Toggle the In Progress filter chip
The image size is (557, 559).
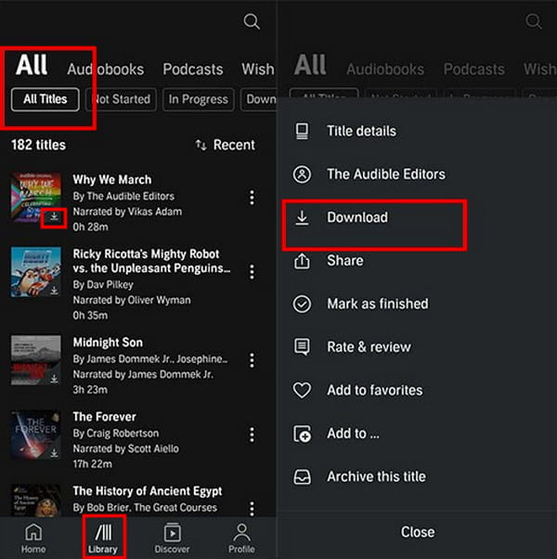pyautogui.click(x=199, y=99)
